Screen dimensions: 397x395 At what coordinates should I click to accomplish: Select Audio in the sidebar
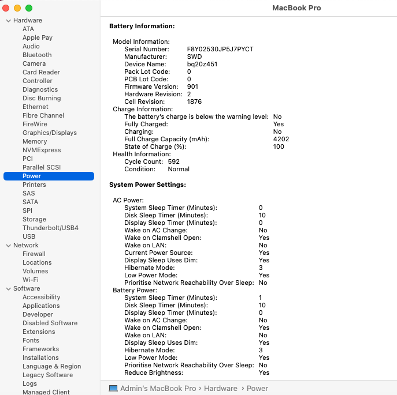[31, 46]
